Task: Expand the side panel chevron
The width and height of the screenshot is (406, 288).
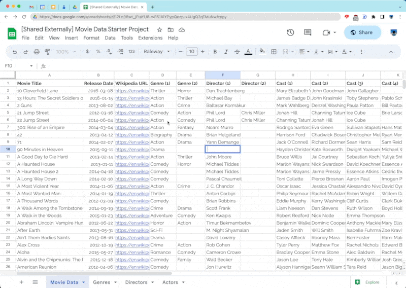Action: coord(396,283)
